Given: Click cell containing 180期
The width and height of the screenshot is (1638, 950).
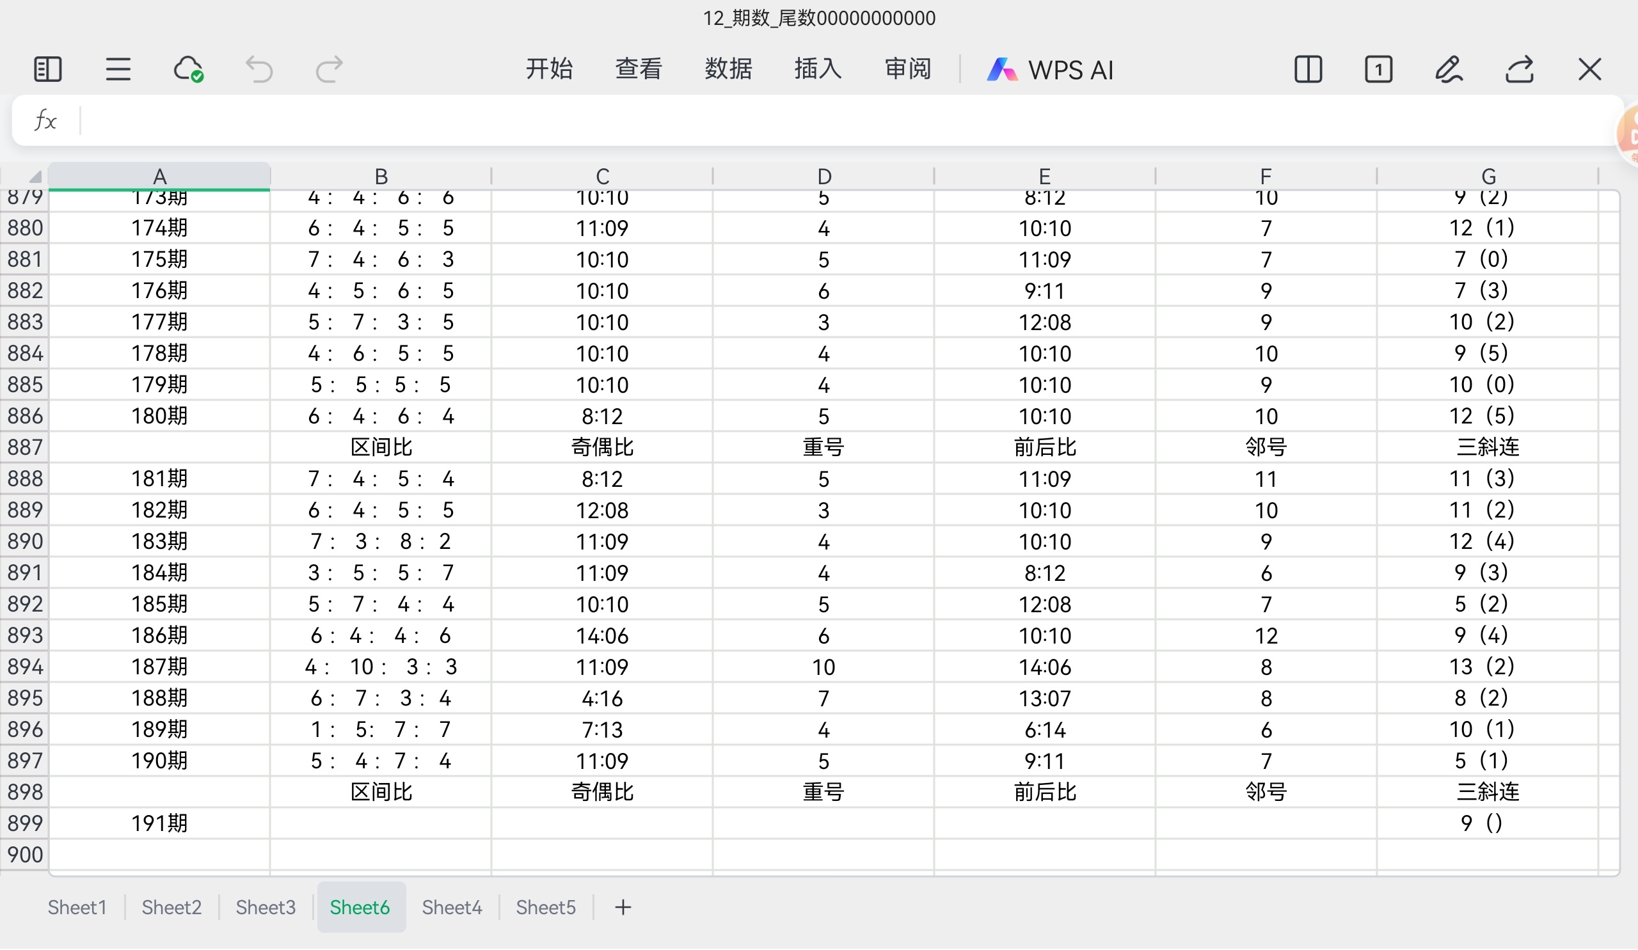Looking at the screenshot, I should 159,416.
